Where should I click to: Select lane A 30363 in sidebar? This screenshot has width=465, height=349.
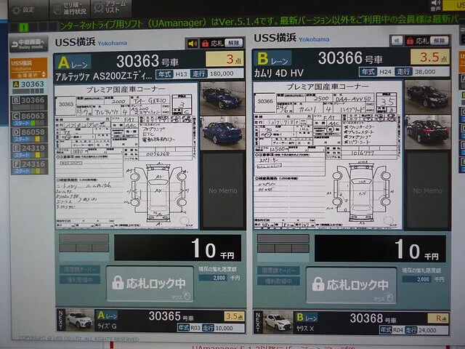(28, 87)
